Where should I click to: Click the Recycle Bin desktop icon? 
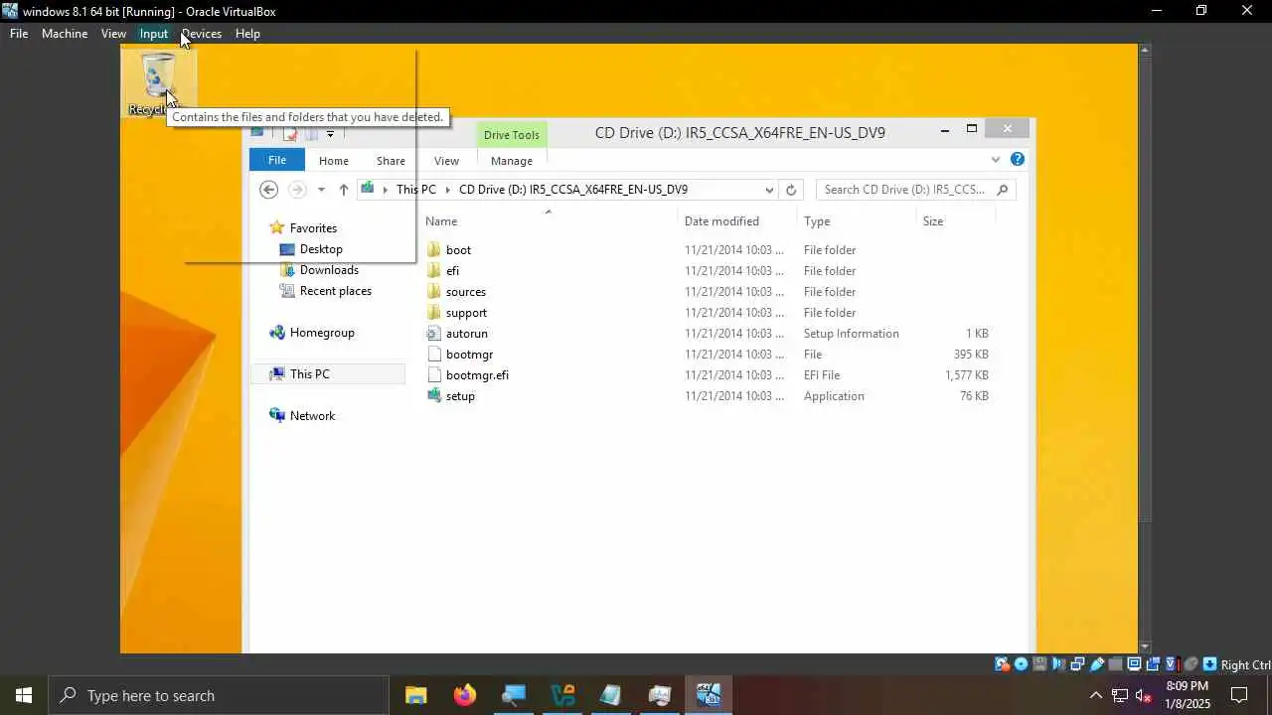click(x=159, y=83)
